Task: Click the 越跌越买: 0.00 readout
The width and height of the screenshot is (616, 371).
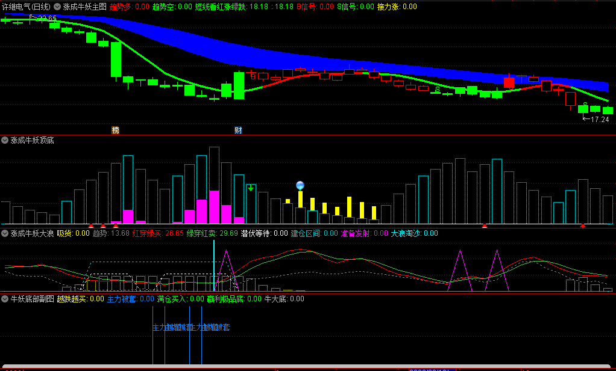Action: [x=81, y=299]
